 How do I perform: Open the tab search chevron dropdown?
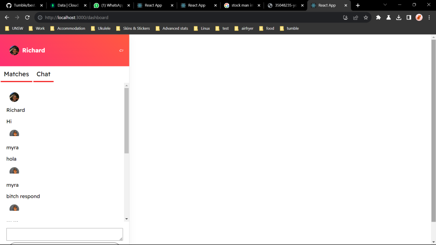(385, 5)
